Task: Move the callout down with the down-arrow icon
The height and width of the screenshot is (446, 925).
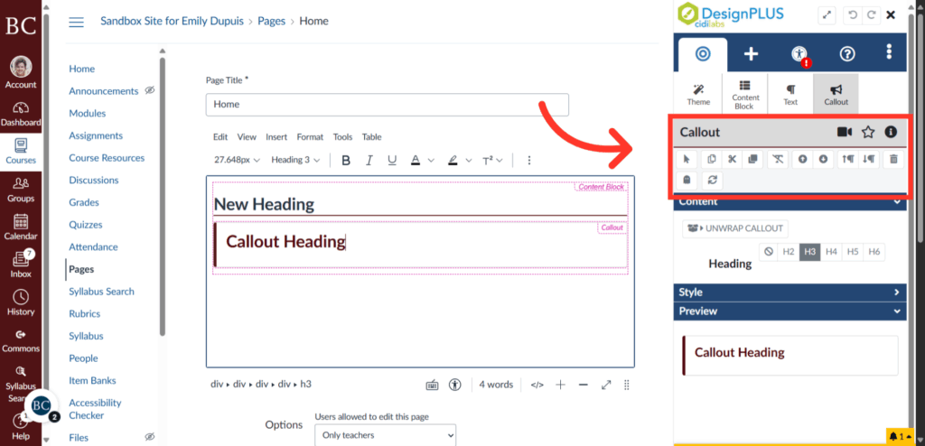Action: (824, 159)
